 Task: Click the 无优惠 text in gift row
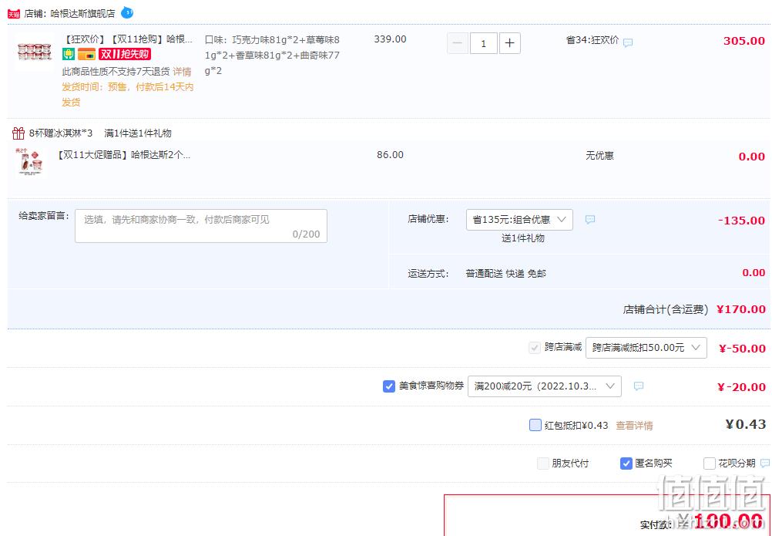599,156
